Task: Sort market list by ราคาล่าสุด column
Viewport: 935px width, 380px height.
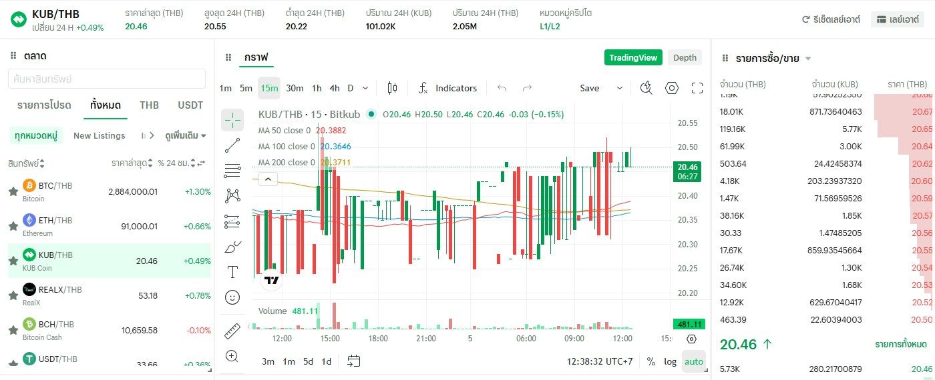Action: point(133,163)
